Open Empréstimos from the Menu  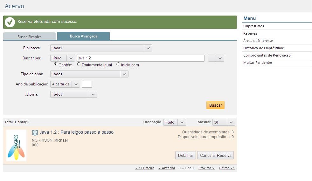click(x=253, y=26)
